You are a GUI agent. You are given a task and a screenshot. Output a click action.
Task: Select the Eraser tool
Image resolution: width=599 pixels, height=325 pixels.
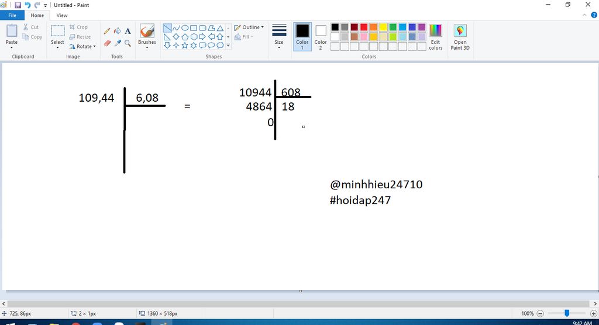[108, 43]
